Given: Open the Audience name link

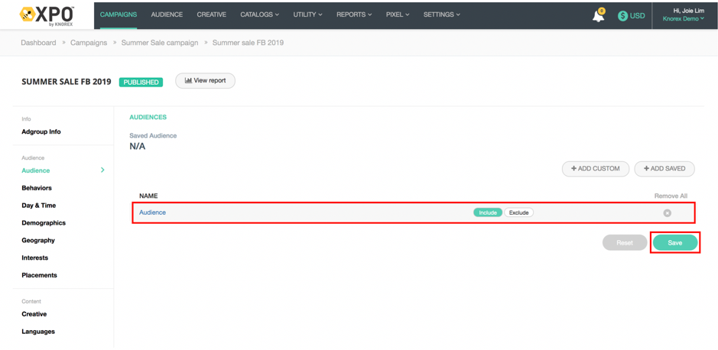Looking at the screenshot, I should [x=152, y=212].
